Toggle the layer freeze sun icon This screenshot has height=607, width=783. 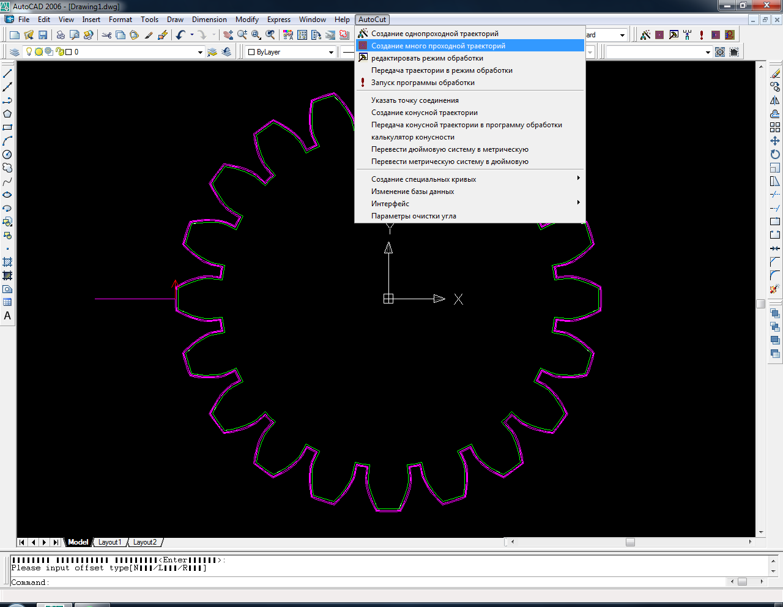click(39, 52)
